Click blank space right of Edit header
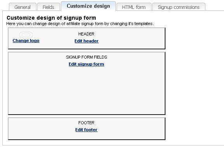224x147 pixels. 131,41
